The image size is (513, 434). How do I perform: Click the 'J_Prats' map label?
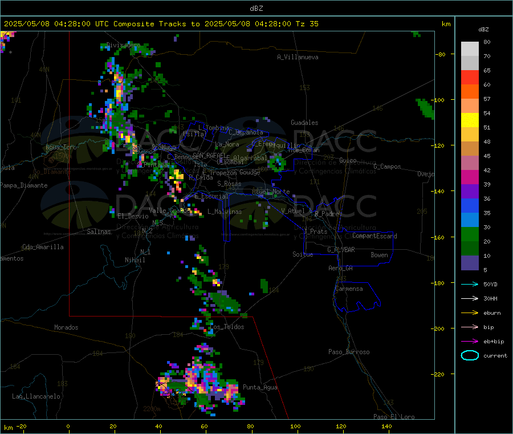pos(315,231)
